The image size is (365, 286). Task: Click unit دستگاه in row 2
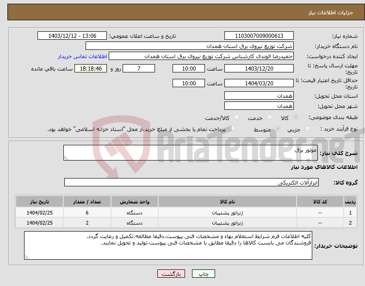135,223
